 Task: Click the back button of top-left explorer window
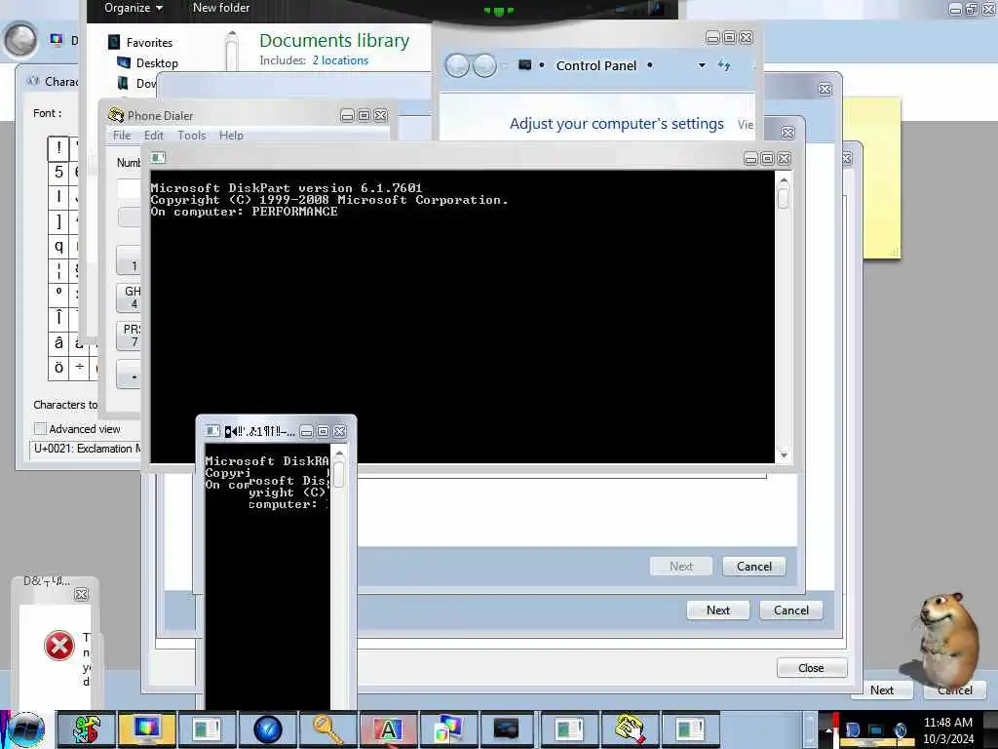(x=21, y=39)
